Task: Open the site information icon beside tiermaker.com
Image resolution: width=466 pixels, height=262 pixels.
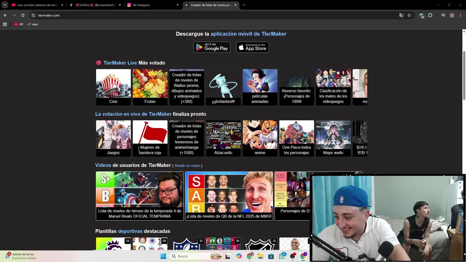Action: [x=33, y=15]
